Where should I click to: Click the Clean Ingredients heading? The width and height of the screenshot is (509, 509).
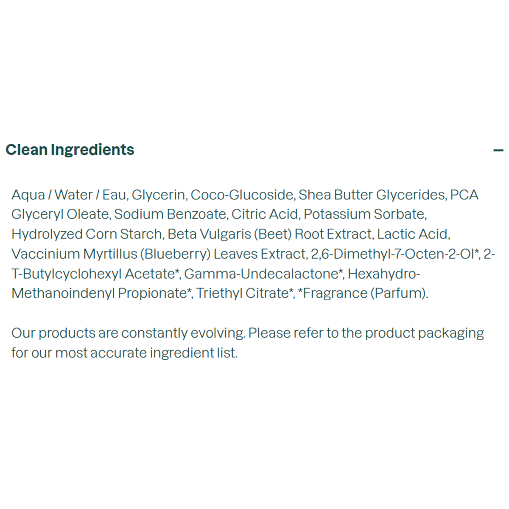tap(70, 150)
